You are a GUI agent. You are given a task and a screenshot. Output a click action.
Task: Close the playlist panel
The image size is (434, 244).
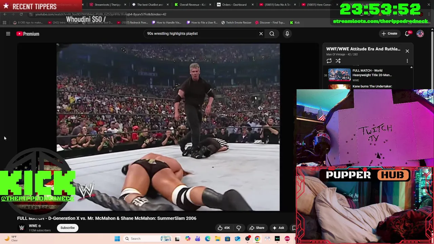click(x=407, y=51)
